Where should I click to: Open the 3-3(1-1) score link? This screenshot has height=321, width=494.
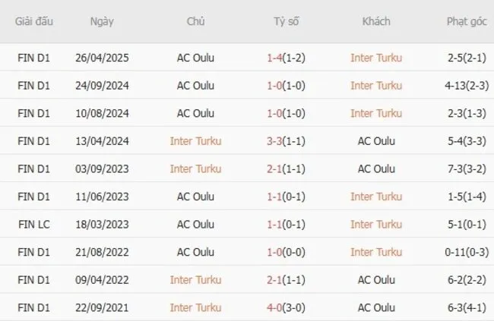coord(287,141)
